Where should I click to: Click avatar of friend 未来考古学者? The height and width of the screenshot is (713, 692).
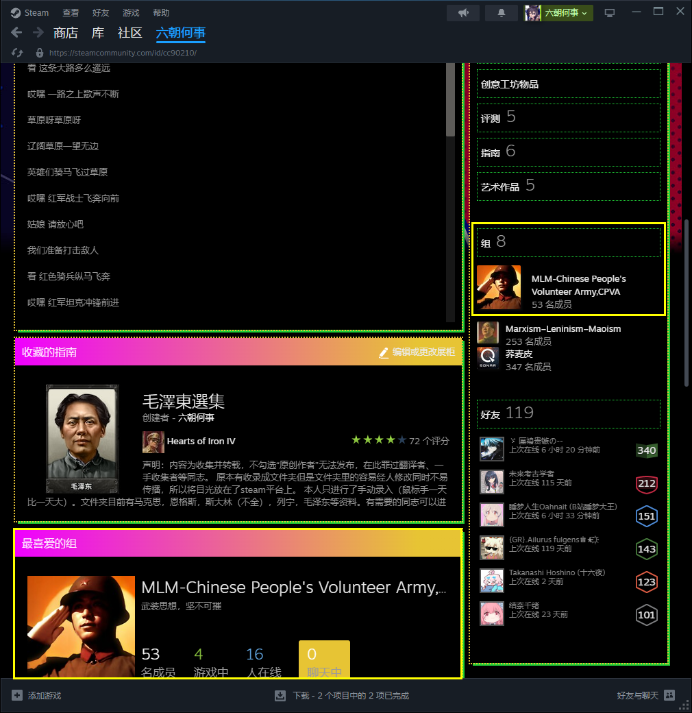492,481
